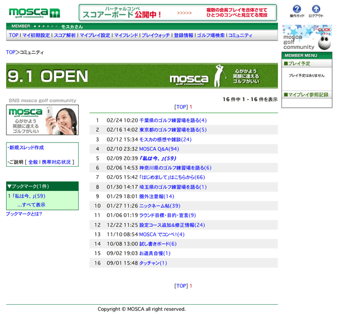Click ブックマークとは? help link
Image resolution: width=337 pixels, height=326 pixels.
tap(24, 214)
